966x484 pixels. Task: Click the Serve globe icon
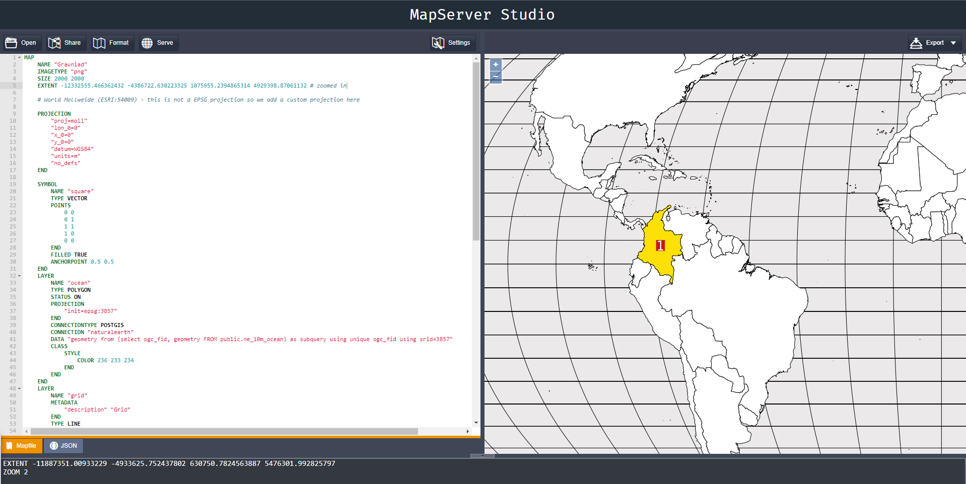[147, 43]
